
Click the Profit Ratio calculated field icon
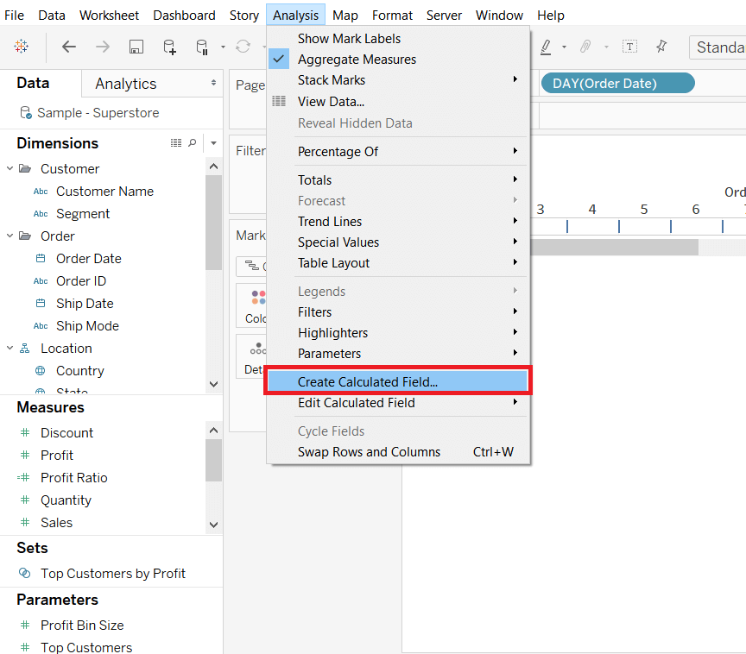click(24, 477)
